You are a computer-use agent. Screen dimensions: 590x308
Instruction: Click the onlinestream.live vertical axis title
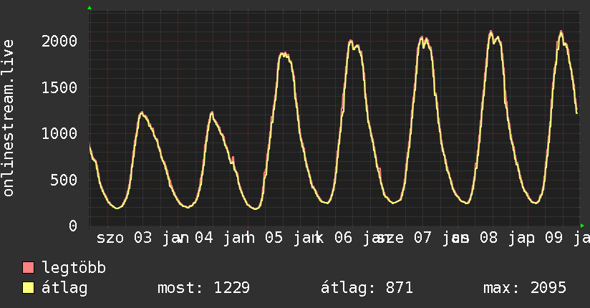coord(8,118)
